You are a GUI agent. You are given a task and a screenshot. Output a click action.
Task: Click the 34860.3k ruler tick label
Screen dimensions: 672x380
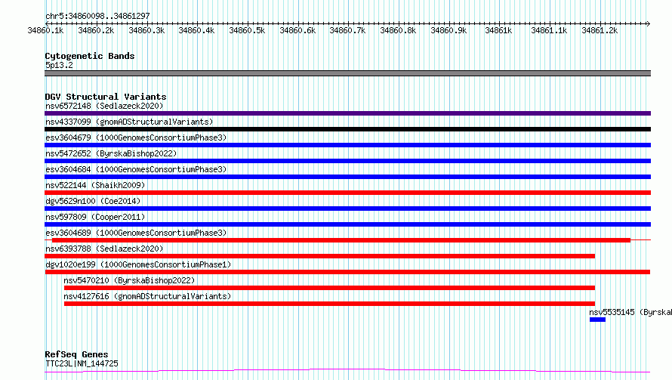(x=146, y=30)
